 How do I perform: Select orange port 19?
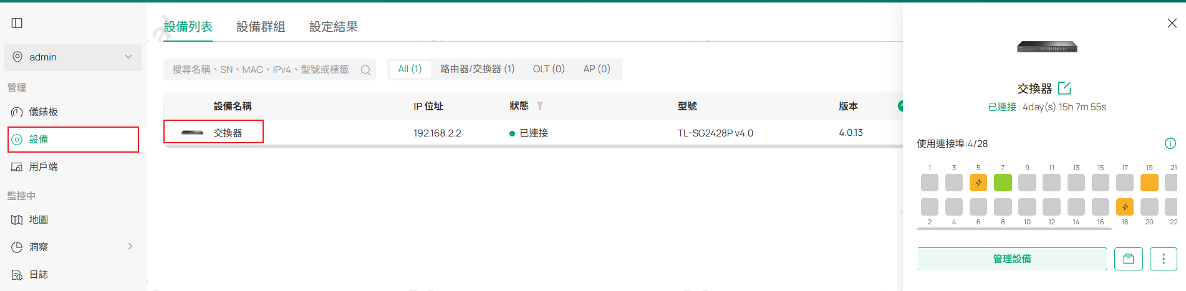[1149, 183]
